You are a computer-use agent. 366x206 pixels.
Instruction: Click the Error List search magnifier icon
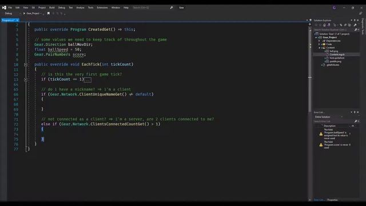(x=356, y=121)
